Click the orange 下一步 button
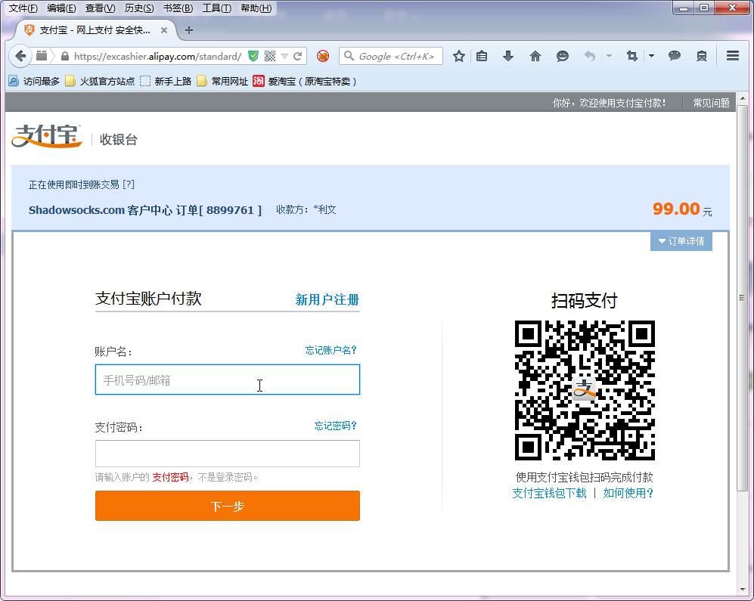 coord(228,506)
